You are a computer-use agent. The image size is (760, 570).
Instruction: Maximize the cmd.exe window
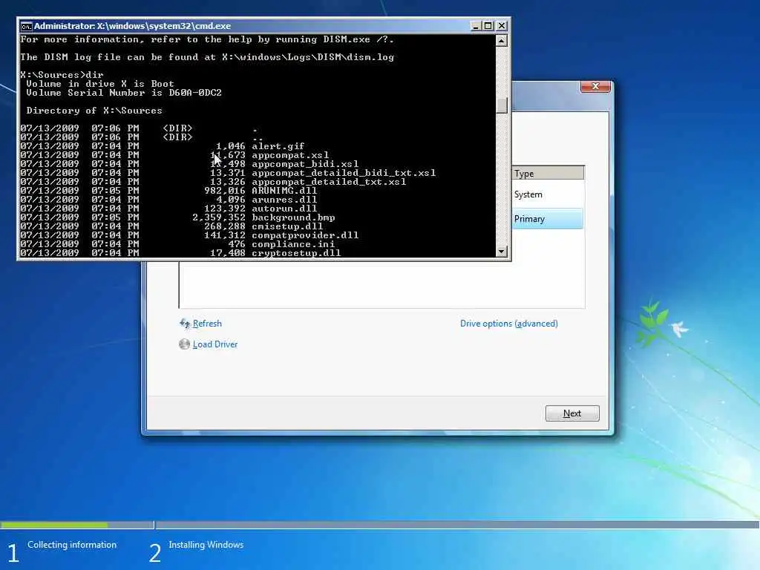(x=488, y=26)
